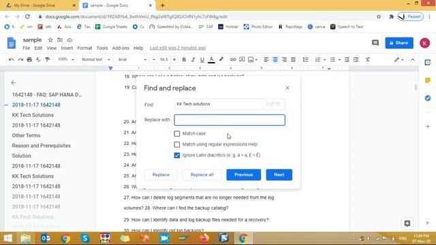The image size is (436, 245).
Task: Center align the text
Action: 275,59
